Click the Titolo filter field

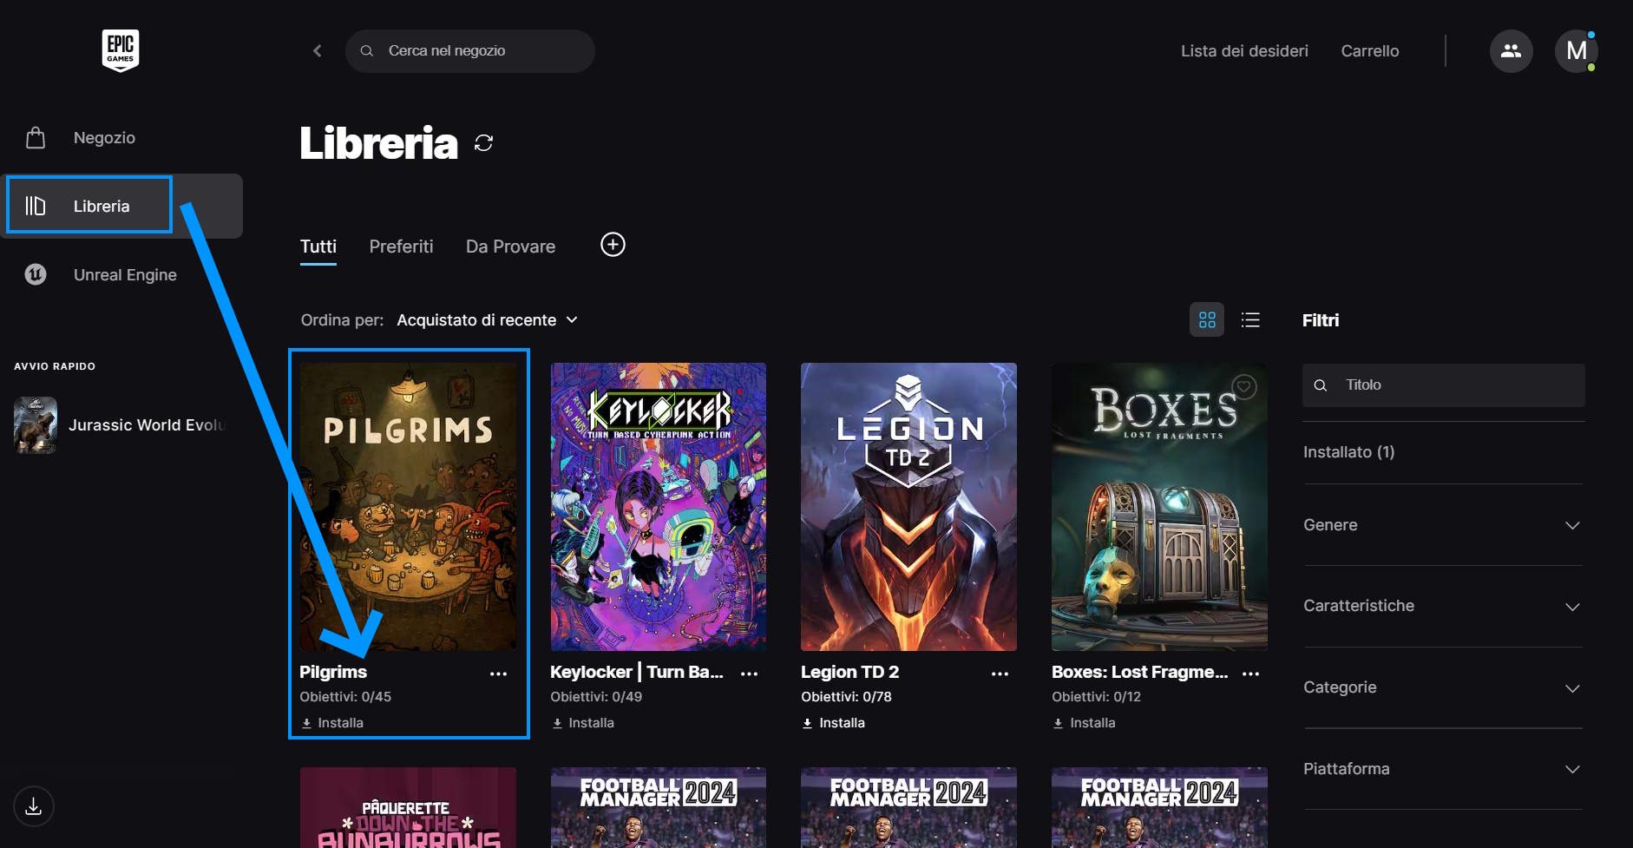[x=1444, y=385]
